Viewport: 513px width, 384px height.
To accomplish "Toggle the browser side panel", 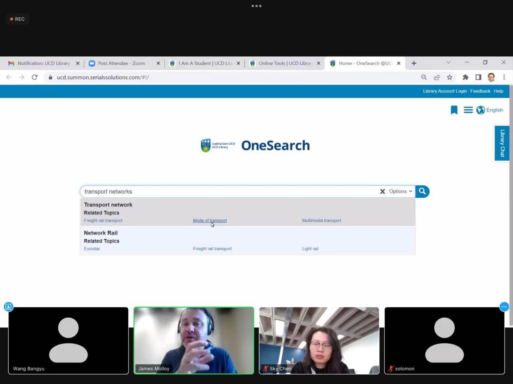I will [x=478, y=77].
